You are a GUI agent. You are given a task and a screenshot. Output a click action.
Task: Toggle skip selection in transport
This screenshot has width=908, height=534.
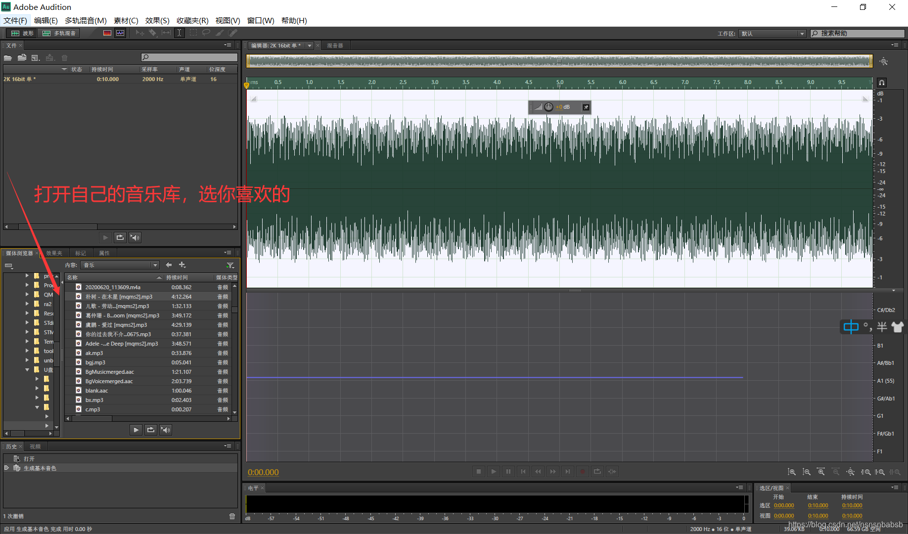[x=612, y=472]
